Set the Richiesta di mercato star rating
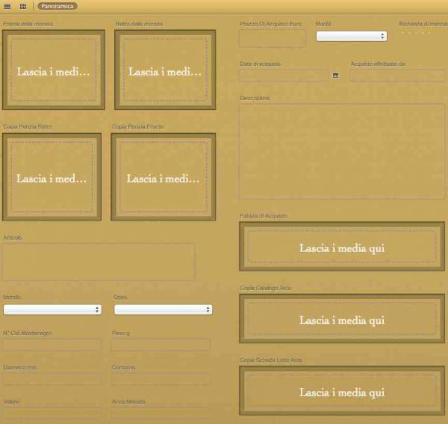Screen dimensions: 448x424 [415, 34]
